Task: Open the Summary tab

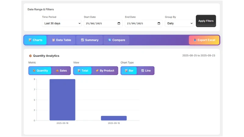Action: pos(89,40)
